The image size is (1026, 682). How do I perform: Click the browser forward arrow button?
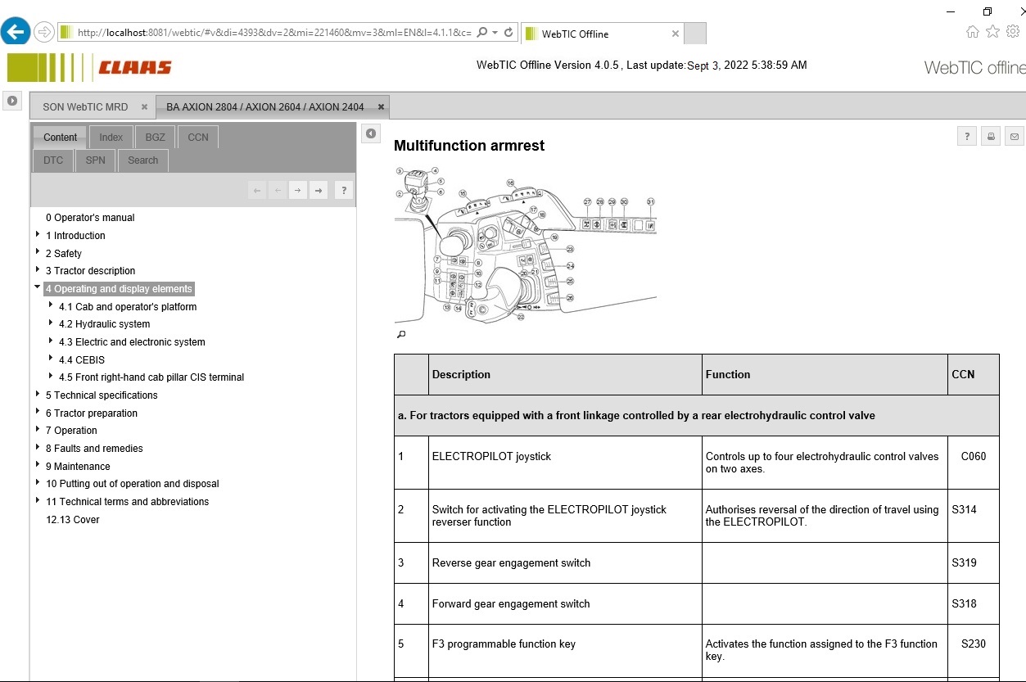tap(44, 32)
